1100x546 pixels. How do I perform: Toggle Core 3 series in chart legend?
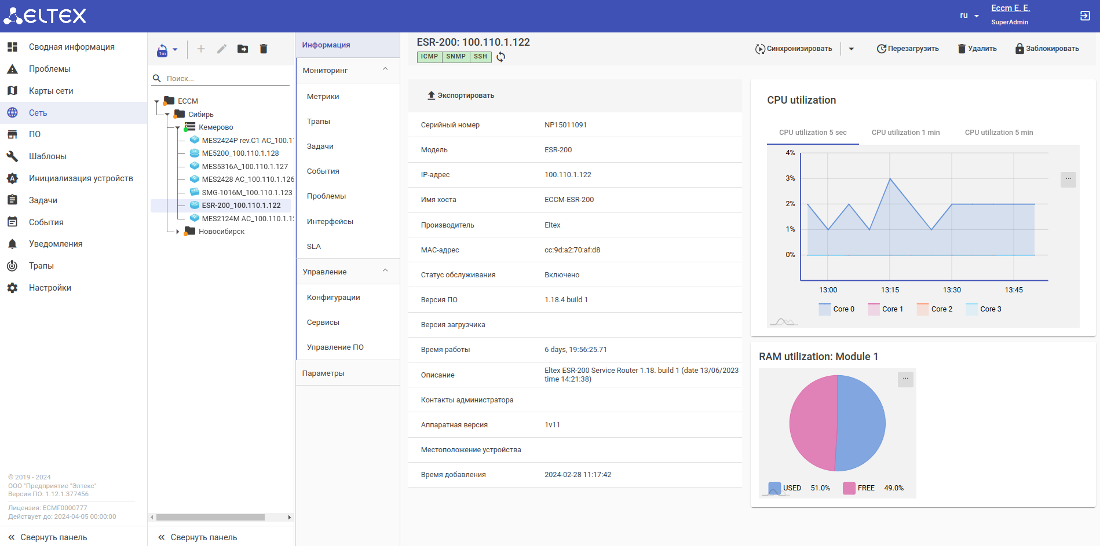[x=984, y=309]
